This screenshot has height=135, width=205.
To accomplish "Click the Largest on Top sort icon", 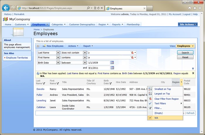I will coord(150,94).
